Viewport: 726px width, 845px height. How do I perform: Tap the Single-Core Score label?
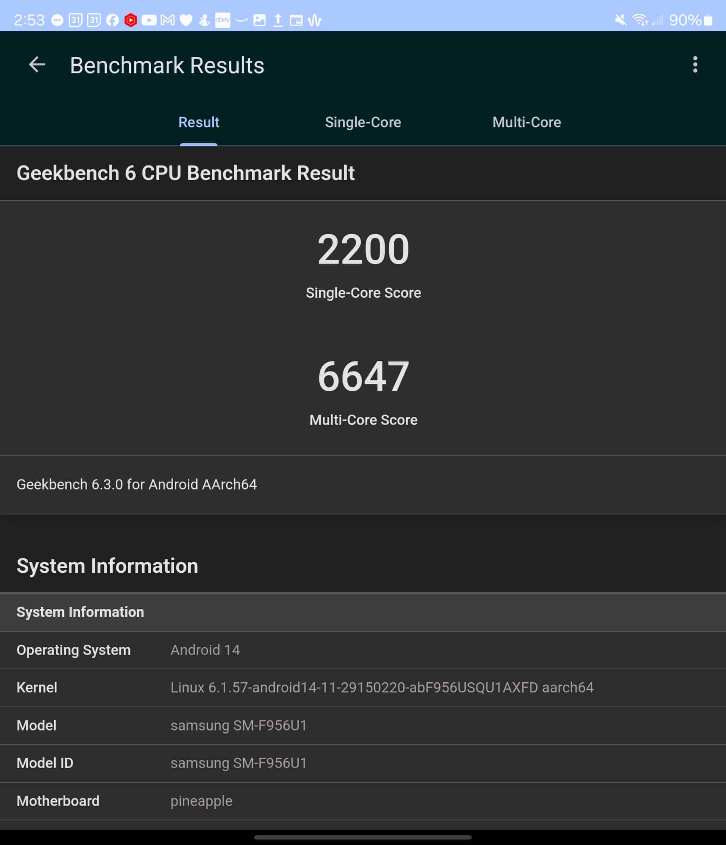(x=363, y=293)
